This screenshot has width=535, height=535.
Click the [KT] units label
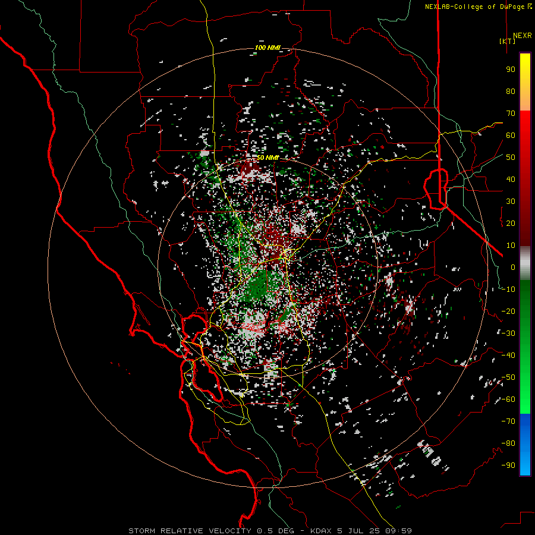click(508, 41)
